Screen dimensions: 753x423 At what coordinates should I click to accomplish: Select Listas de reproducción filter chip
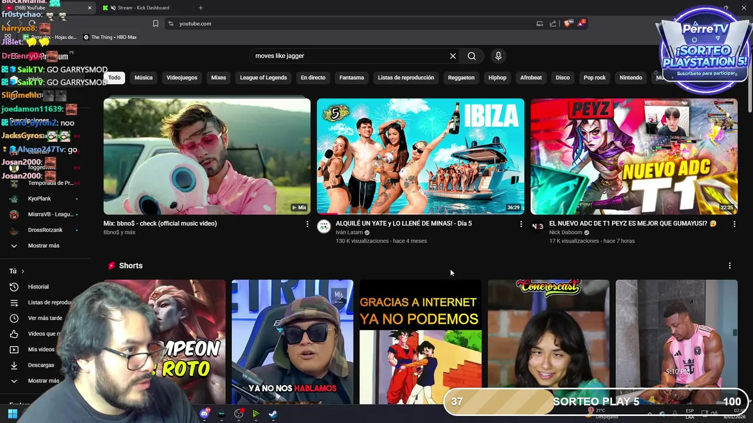(406, 78)
